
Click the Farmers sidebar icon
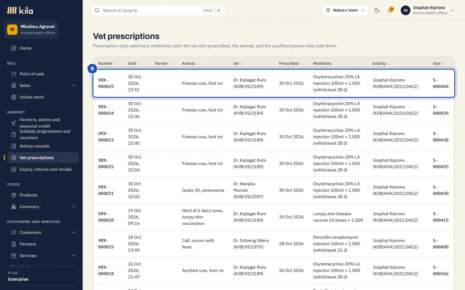tap(14, 244)
